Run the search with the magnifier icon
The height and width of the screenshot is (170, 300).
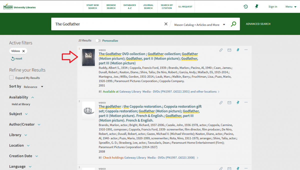[x=233, y=24]
